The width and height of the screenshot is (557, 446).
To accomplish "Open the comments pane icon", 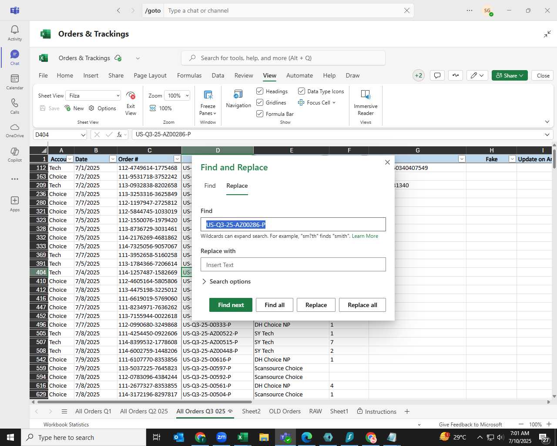I will (437, 75).
